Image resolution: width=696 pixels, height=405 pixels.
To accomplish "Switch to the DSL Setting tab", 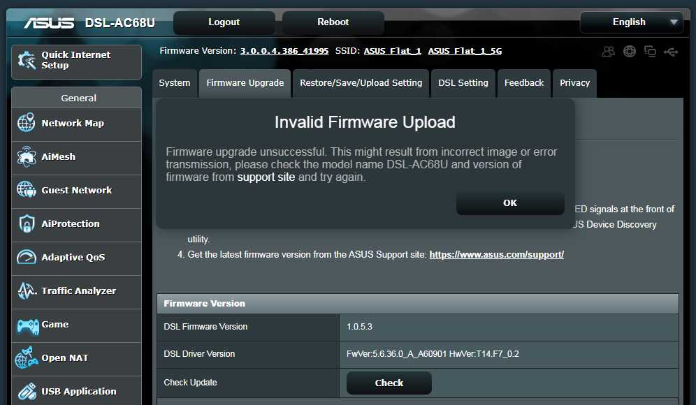I will pos(463,82).
